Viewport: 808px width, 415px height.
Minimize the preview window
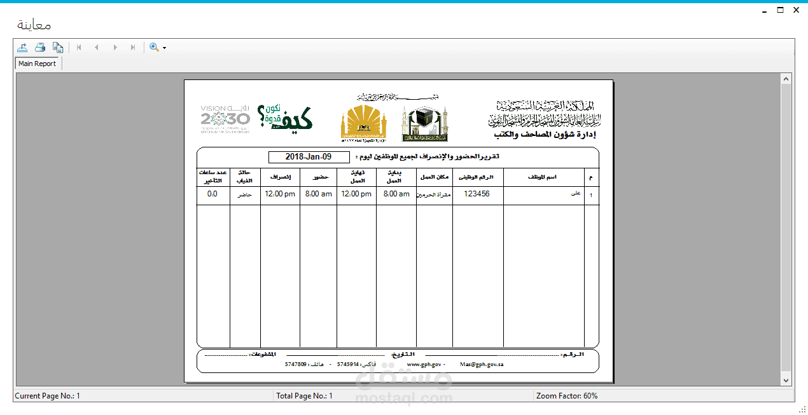(764, 10)
